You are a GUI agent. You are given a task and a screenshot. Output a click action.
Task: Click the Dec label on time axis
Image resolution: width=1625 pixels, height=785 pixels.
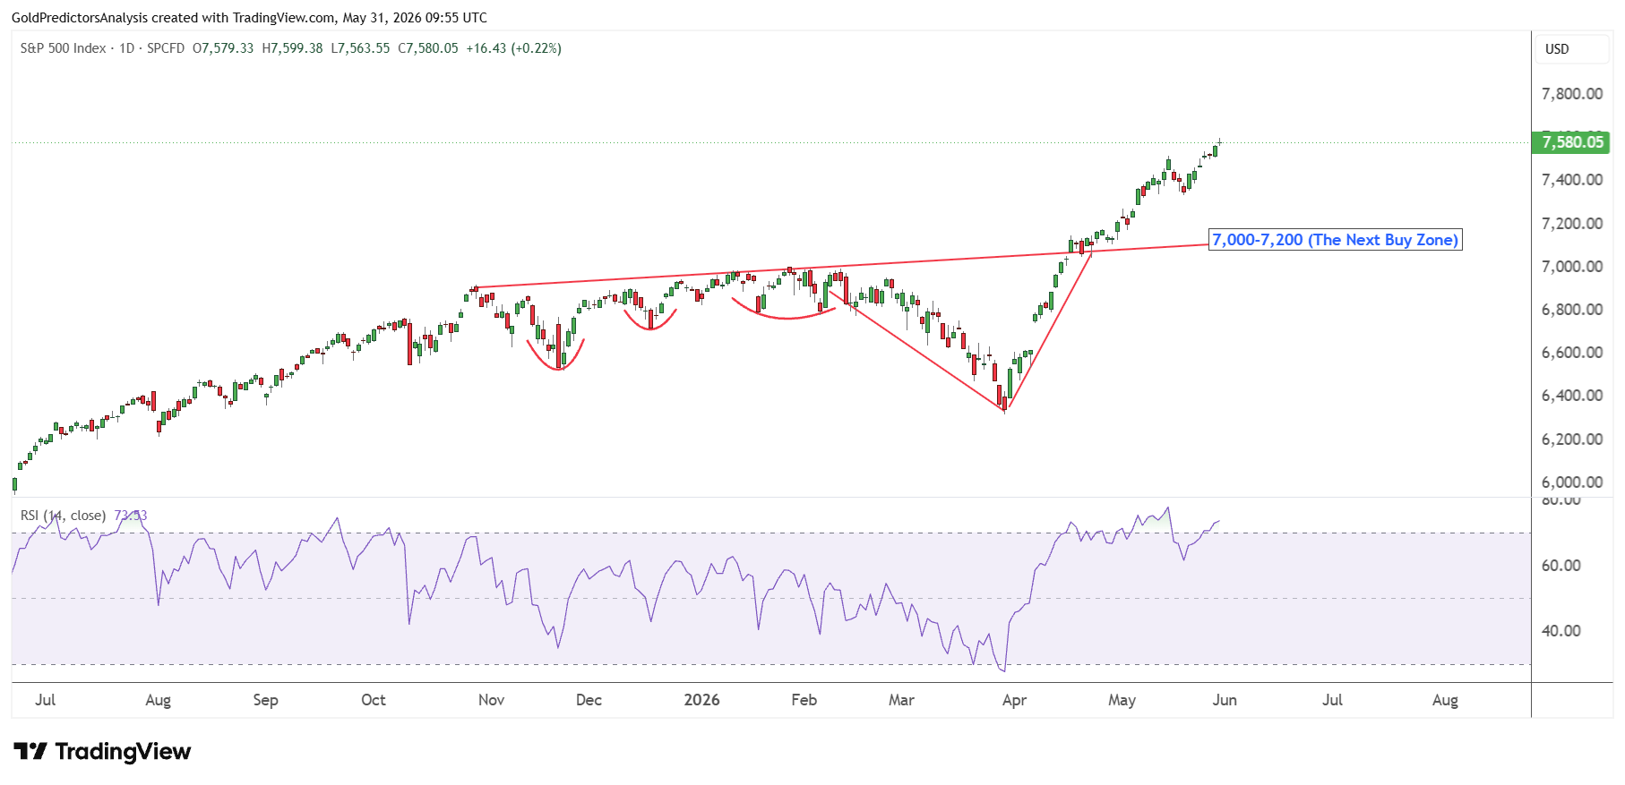click(589, 700)
